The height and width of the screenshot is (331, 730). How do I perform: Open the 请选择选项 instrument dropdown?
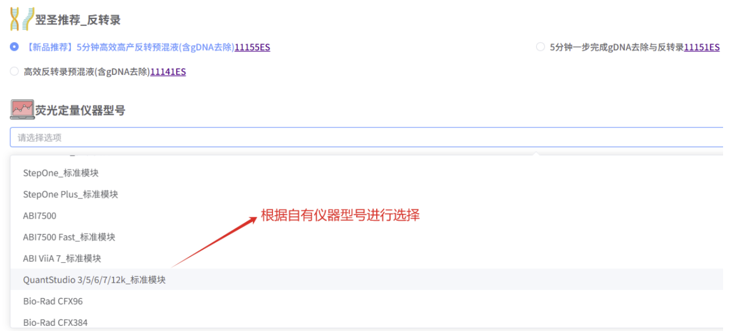point(366,137)
